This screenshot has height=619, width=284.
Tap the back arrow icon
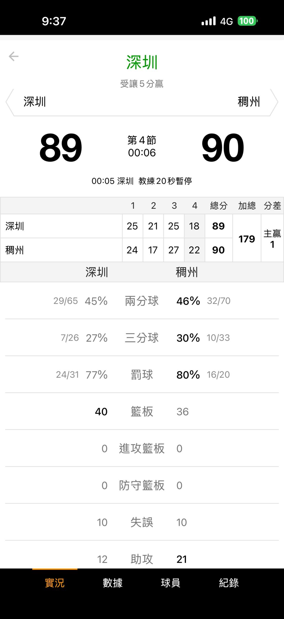[14, 56]
